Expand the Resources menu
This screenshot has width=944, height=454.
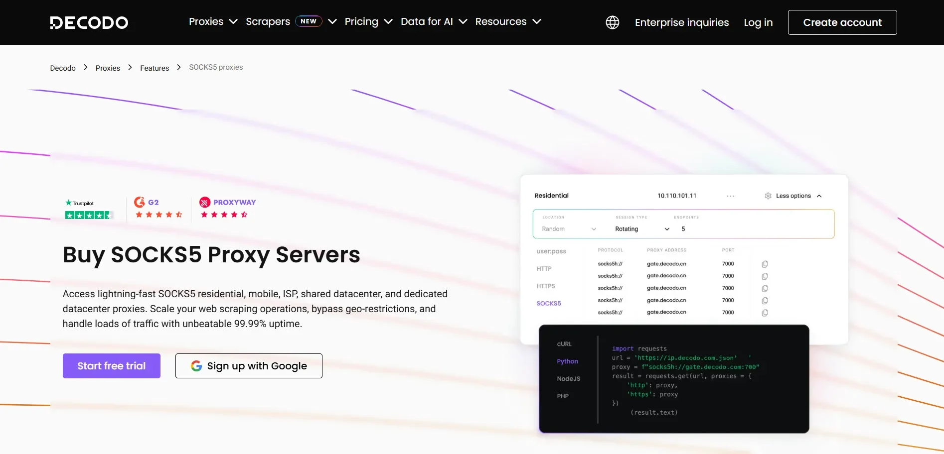[x=508, y=21]
